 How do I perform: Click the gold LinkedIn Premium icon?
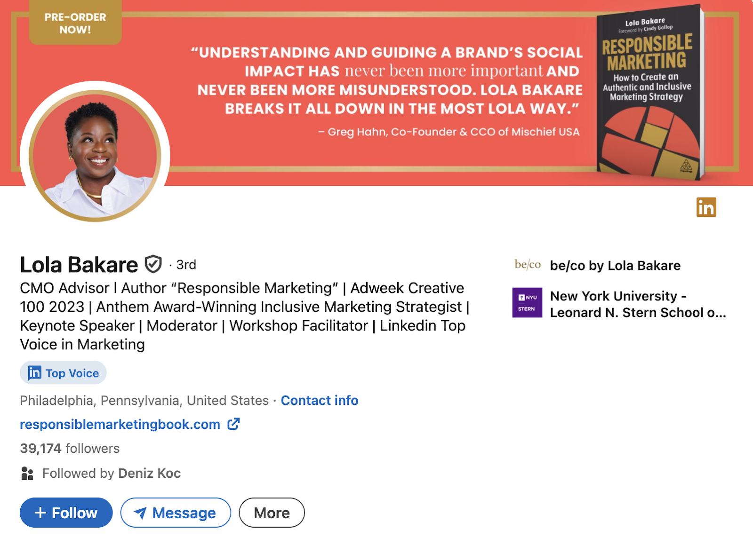point(706,207)
